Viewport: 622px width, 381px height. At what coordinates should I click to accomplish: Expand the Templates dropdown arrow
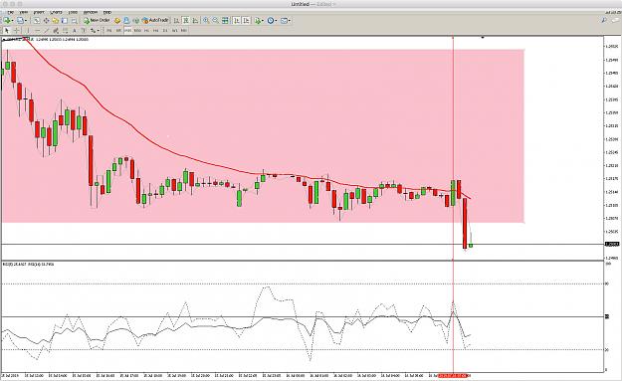click(290, 21)
